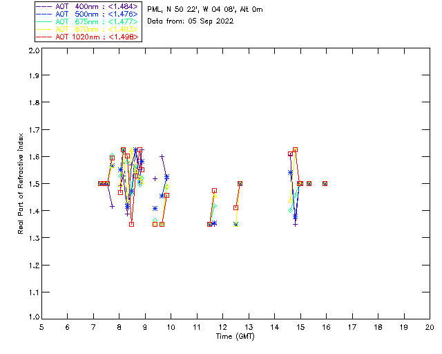Click the x-axis tick label 14

275,327
